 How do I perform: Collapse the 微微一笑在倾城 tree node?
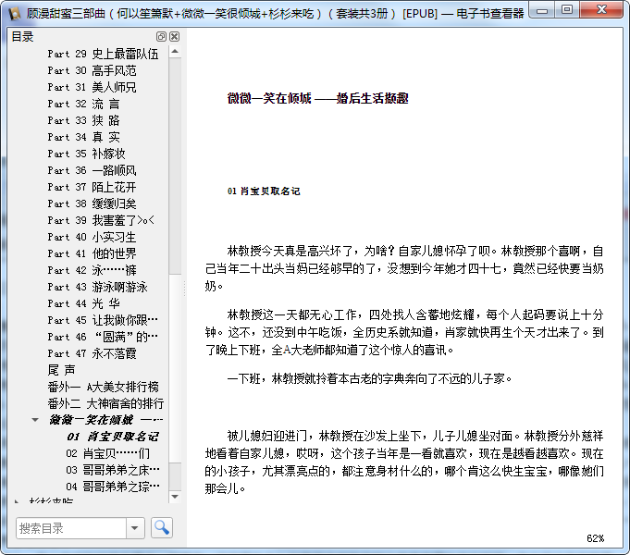click(35, 420)
